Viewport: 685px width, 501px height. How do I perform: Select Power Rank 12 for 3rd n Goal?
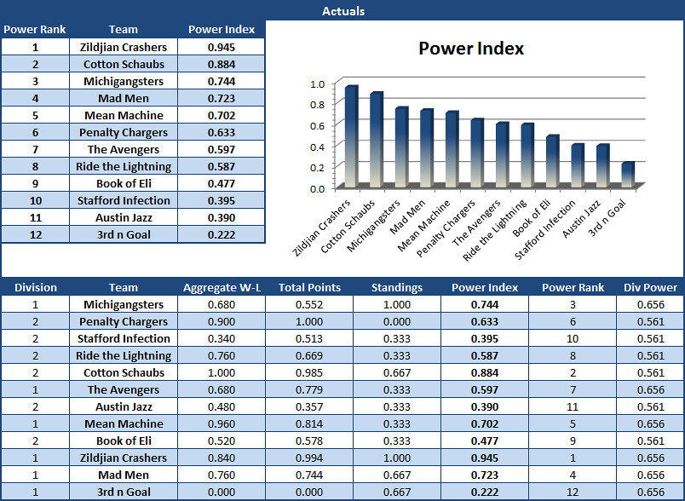tap(573, 492)
